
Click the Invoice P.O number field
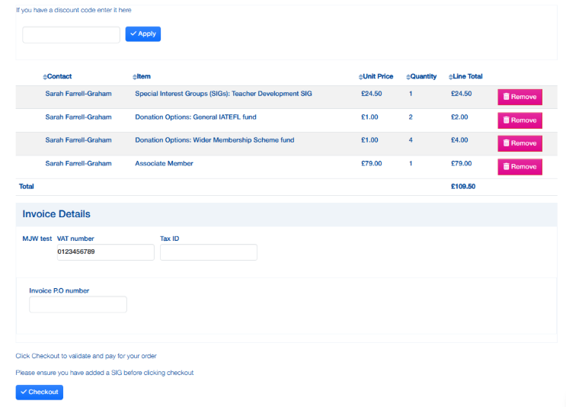[x=78, y=304]
